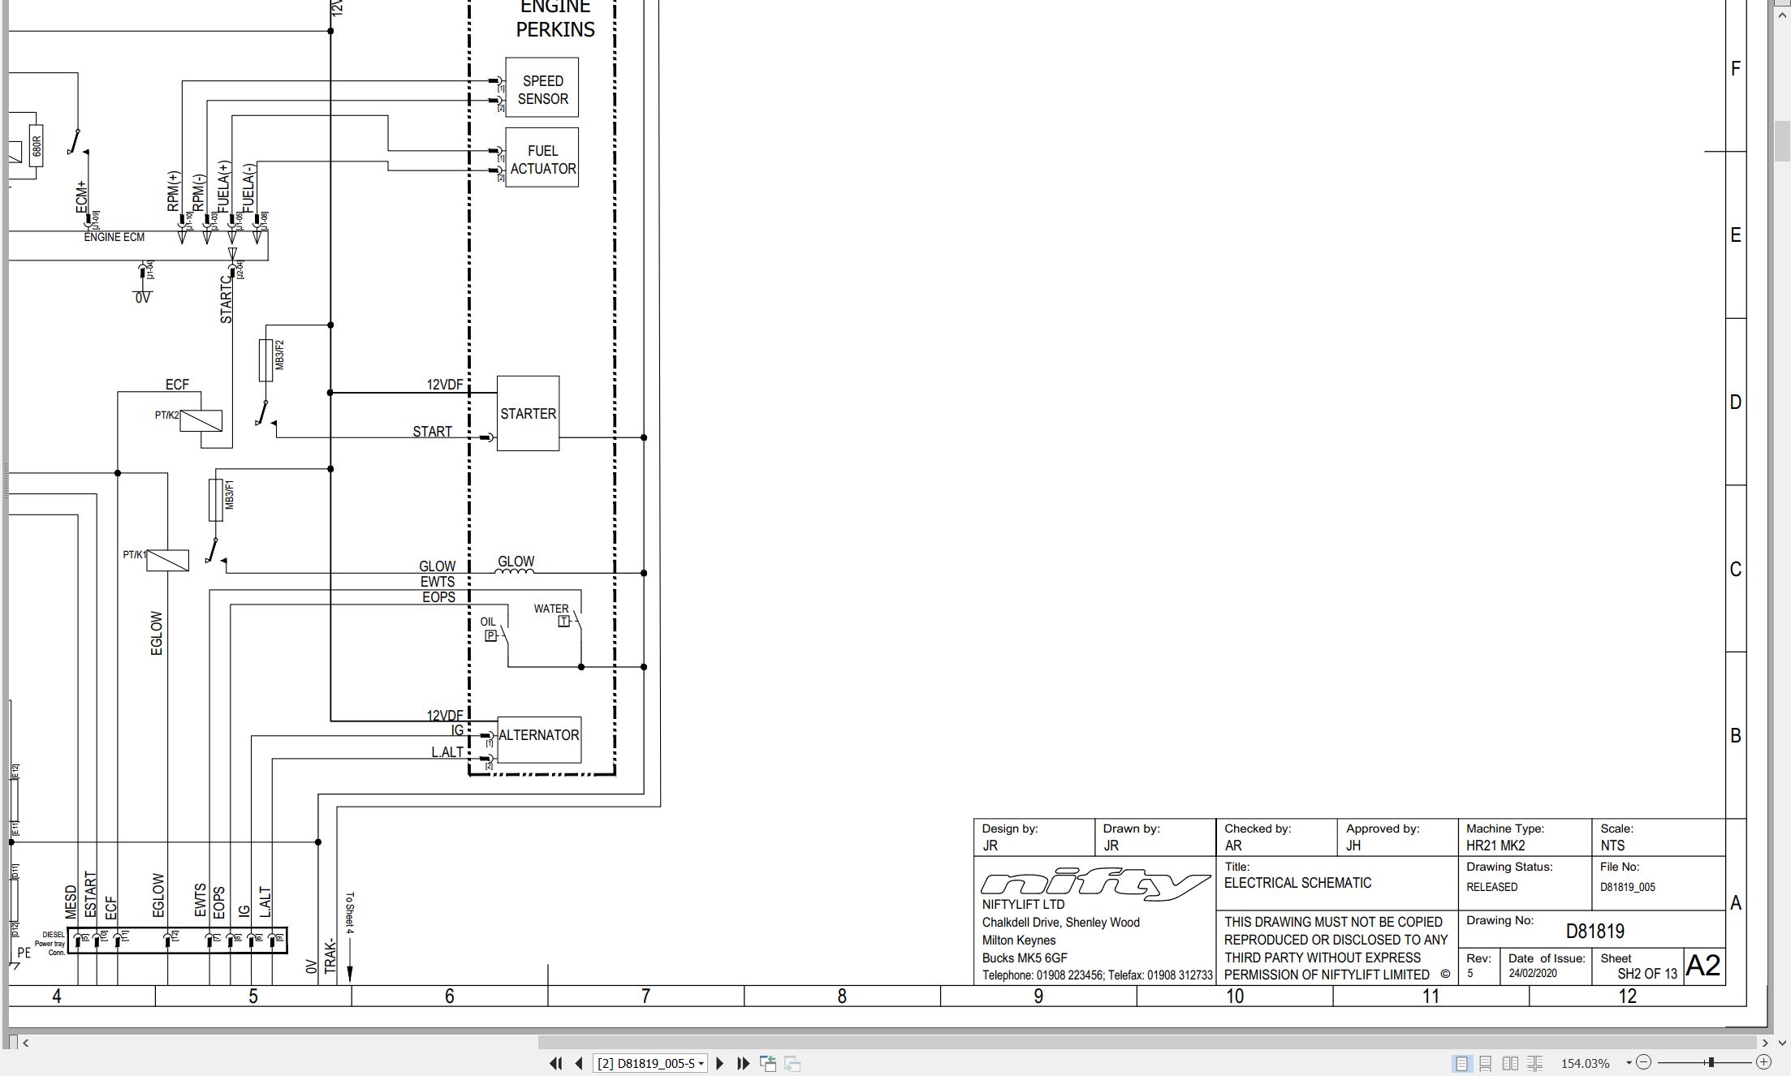Viewport: 1791px width, 1076px height.
Task: Click the RELEASED drawing status text
Action: point(1491,887)
